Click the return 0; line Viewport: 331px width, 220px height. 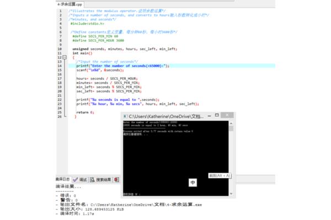[85, 112]
